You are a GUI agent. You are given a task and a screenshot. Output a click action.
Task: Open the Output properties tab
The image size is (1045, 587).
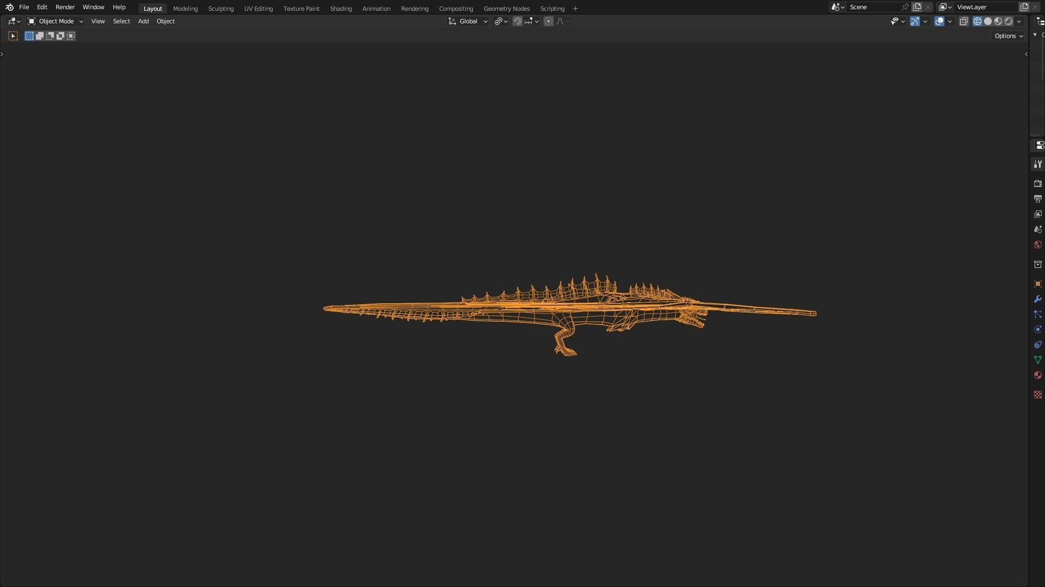pos(1037,199)
